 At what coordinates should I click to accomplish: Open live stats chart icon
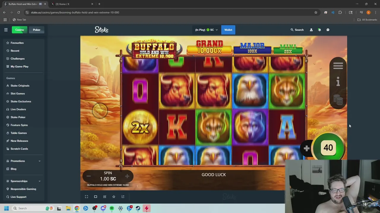coord(104,196)
